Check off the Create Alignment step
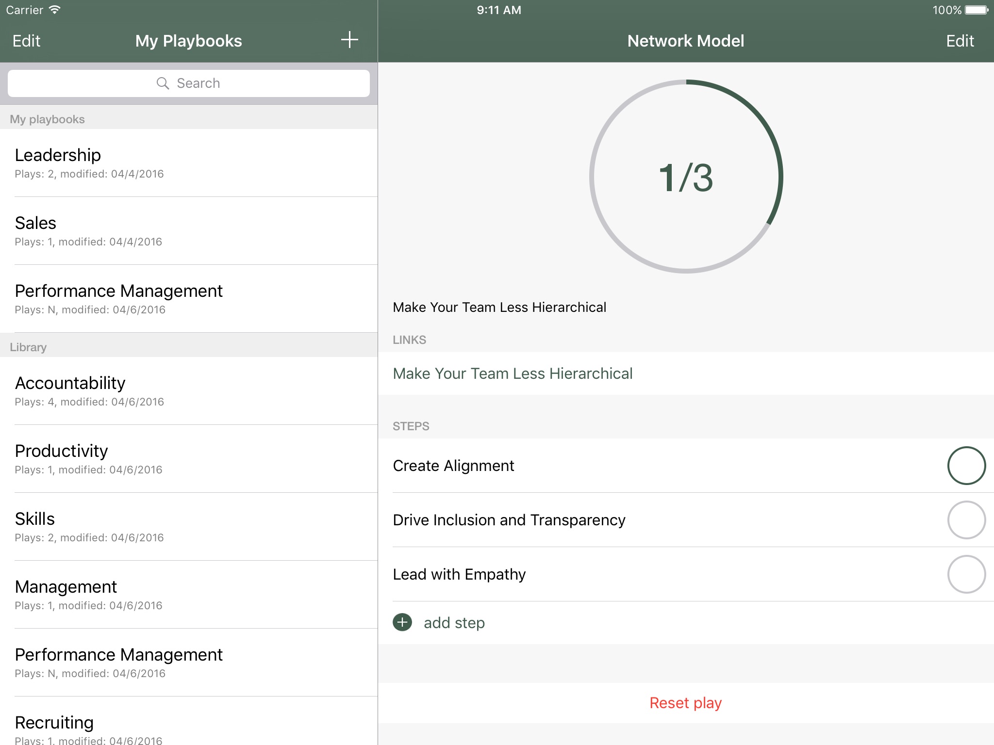Image resolution: width=994 pixels, height=745 pixels. 966,466
